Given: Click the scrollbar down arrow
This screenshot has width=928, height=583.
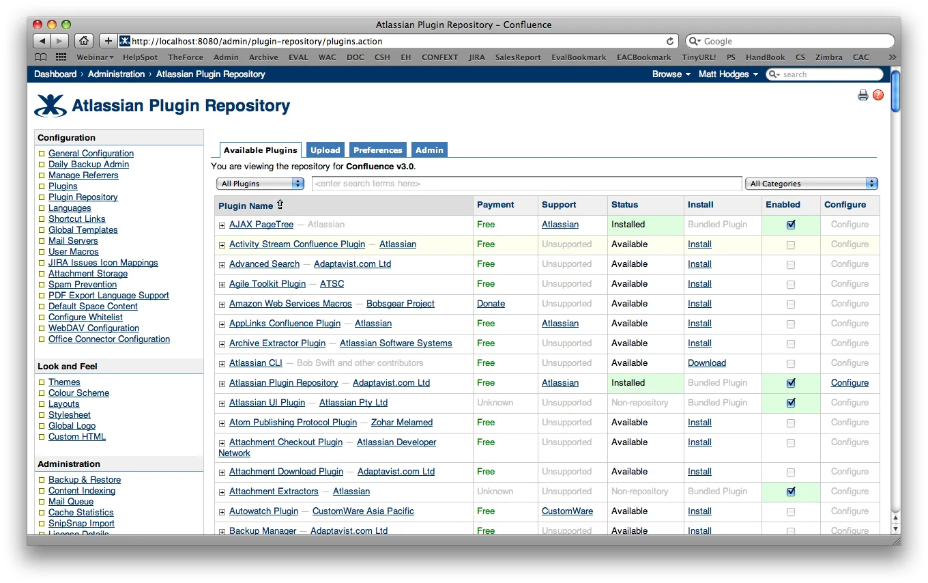Looking at the screenshot, I should (x=896, y=528).
